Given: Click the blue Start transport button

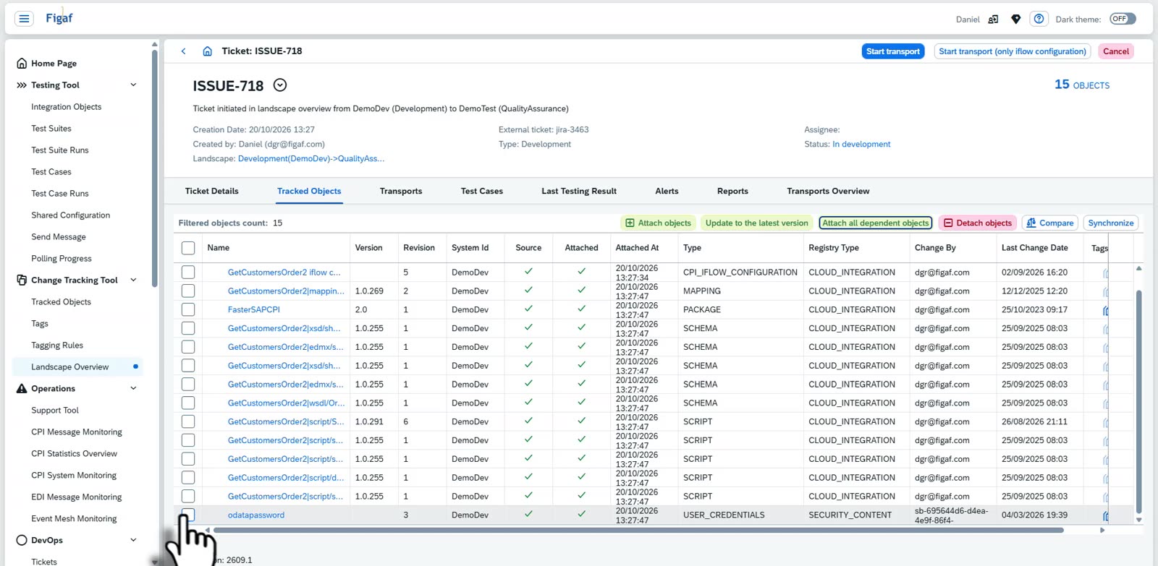Looking at the screenshot, I should tap(893, 51).
